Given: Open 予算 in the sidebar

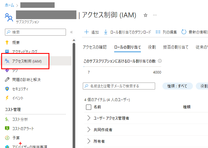Looking at the screenshot, I should coord(16,138).
